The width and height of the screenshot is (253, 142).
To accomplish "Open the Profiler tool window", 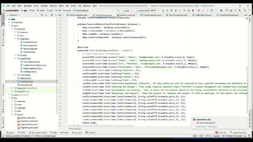I will tap(64, 133).
